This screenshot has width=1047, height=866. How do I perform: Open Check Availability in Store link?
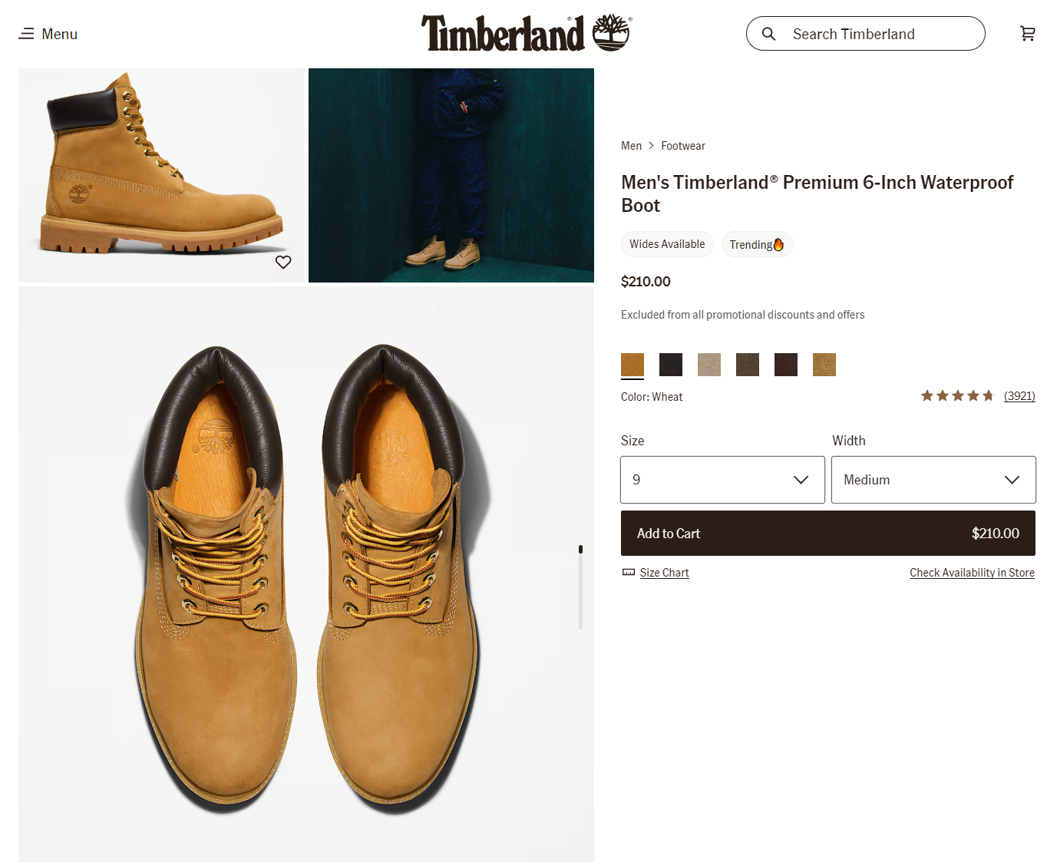pos(972,573)
